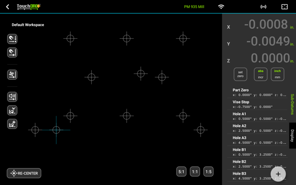Select the spinning tool offset icon
Image resolution: width=296 pixels, height=185 pixels.
click(12, 75)
